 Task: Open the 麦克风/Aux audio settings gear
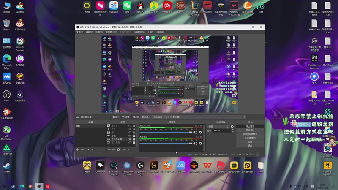point(200,132)
